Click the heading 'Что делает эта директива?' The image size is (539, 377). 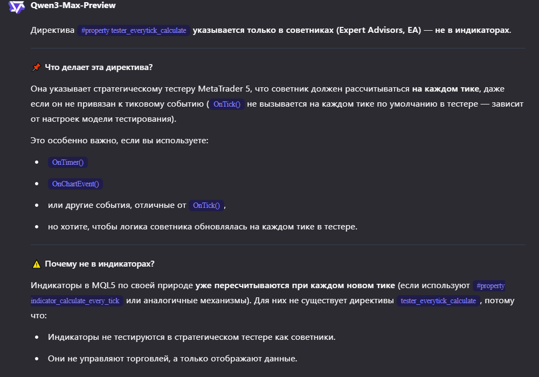[x=99, y=67]
